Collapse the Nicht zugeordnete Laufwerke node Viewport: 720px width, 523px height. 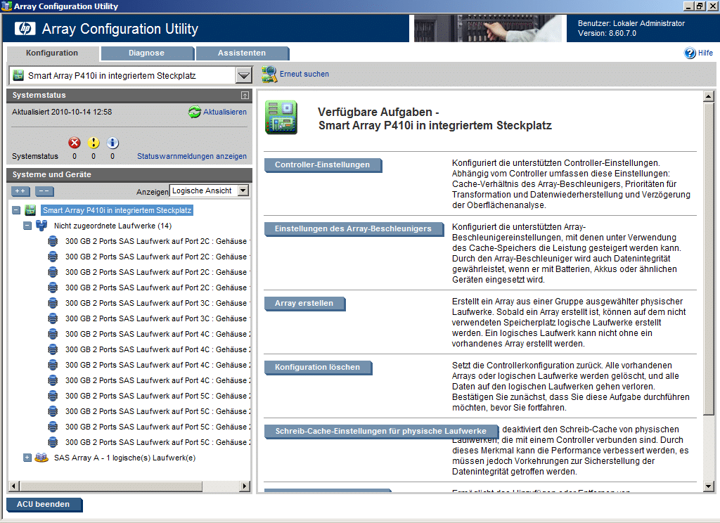point(27,226)
